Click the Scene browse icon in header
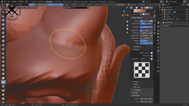 pyautogui.click(x=144, y=1)
